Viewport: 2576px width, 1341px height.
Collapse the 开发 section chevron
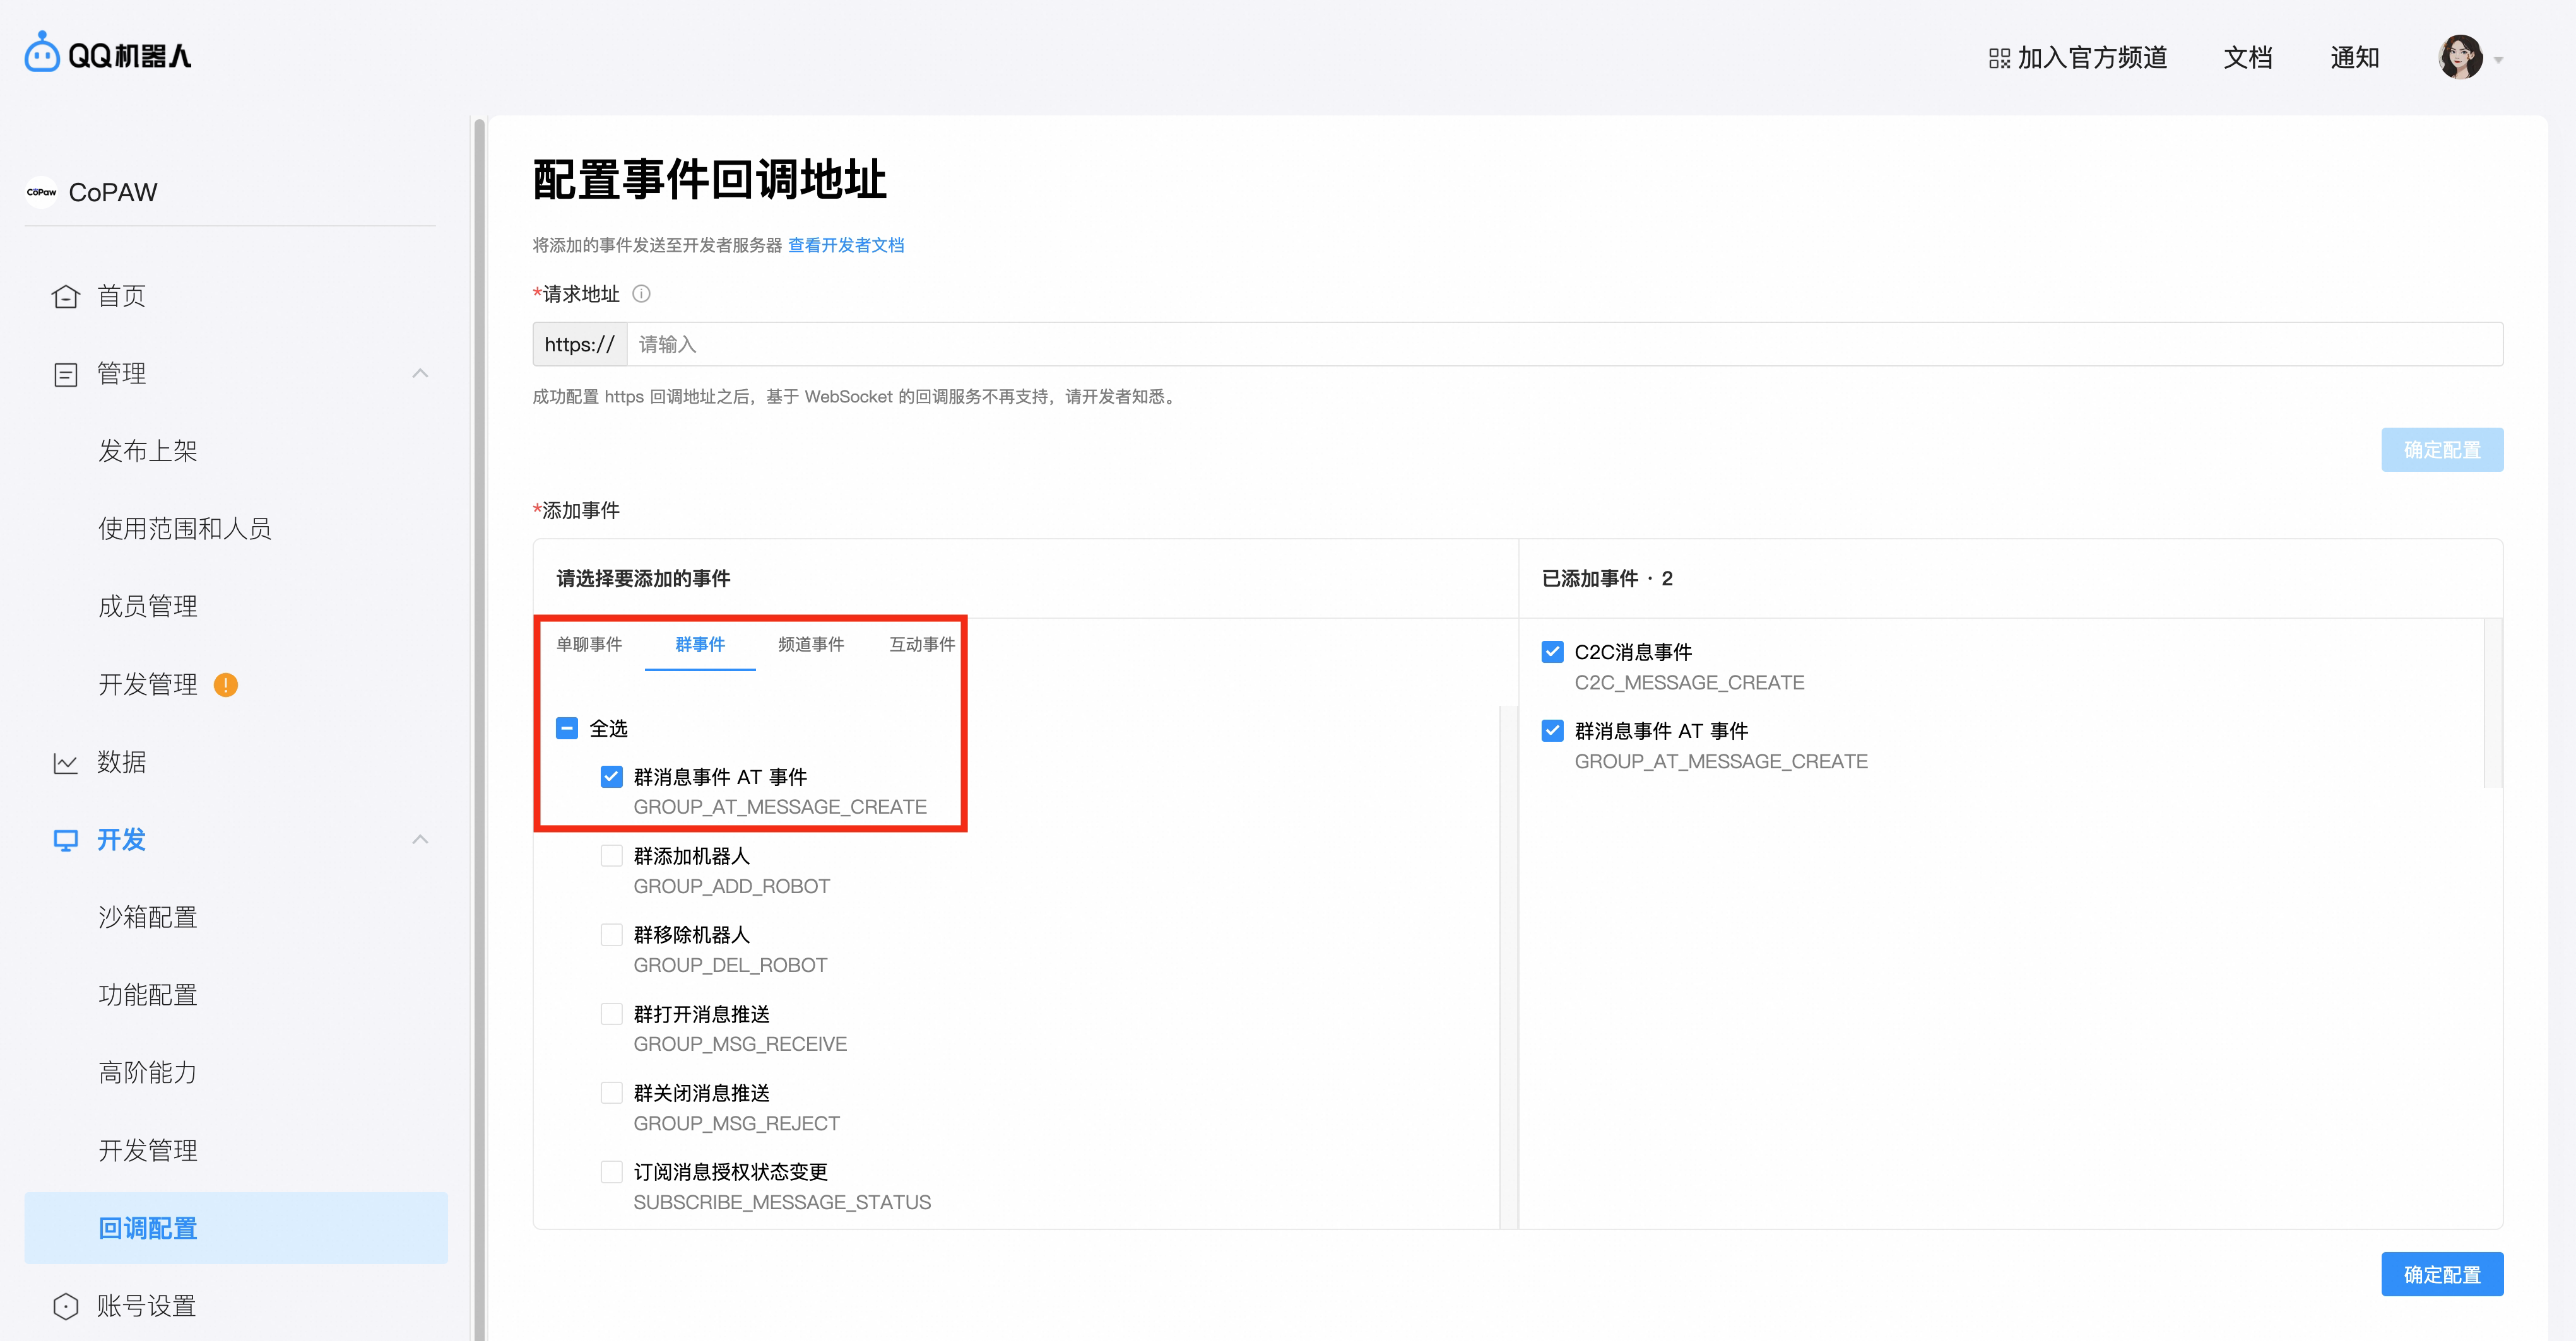click(420, 840)
